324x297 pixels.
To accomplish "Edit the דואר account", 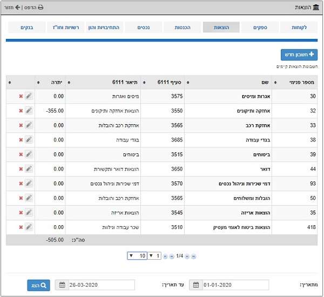I will point(29,169).
